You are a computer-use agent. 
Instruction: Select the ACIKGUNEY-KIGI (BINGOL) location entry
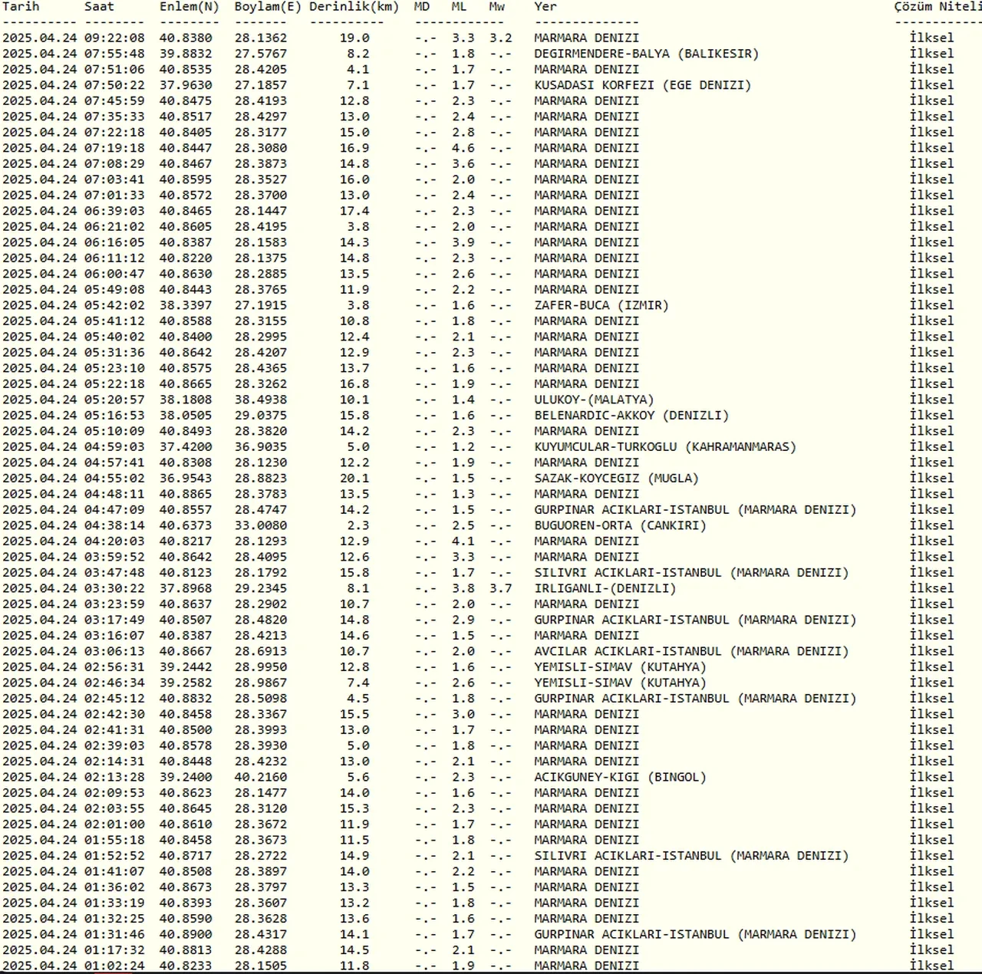[x=620, y=777]
